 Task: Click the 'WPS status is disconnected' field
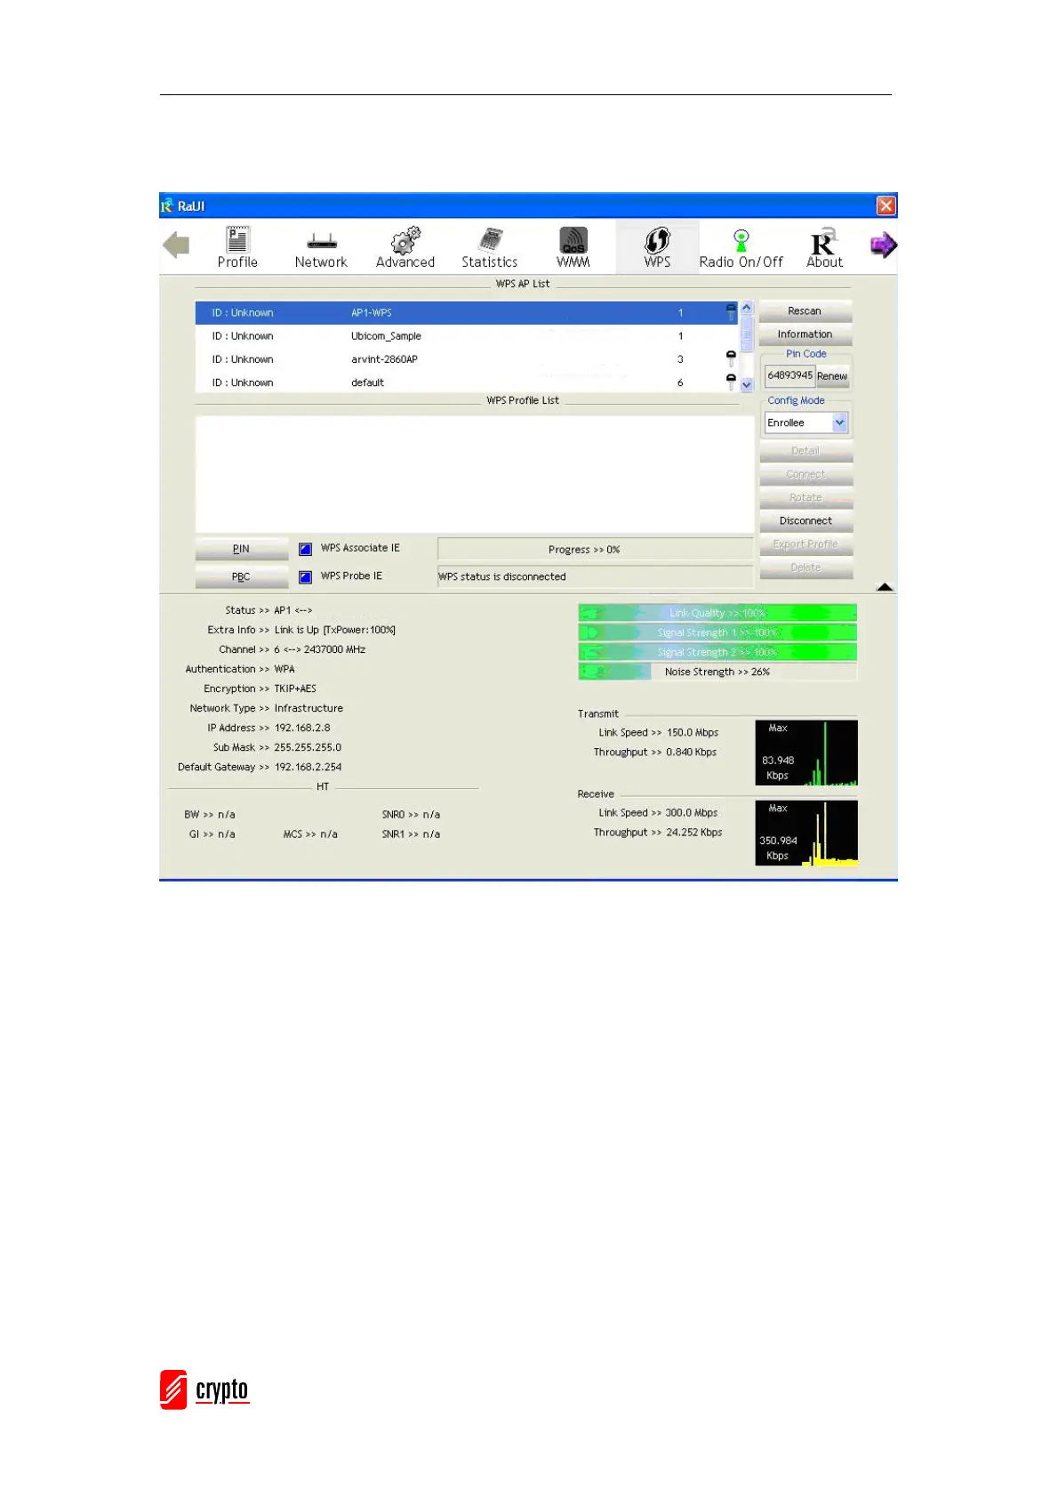coord(595,576)
